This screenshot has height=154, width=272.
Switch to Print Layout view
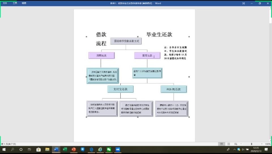[x=228, y=144]
